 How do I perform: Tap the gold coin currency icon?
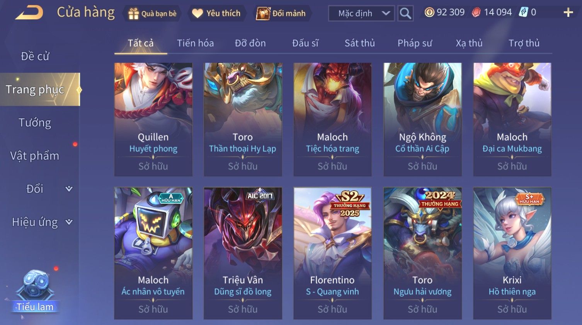click(429, 12)
